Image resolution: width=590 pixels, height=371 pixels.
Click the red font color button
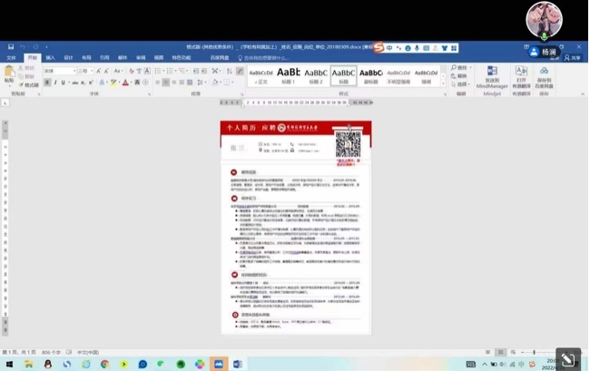point(125,83)
